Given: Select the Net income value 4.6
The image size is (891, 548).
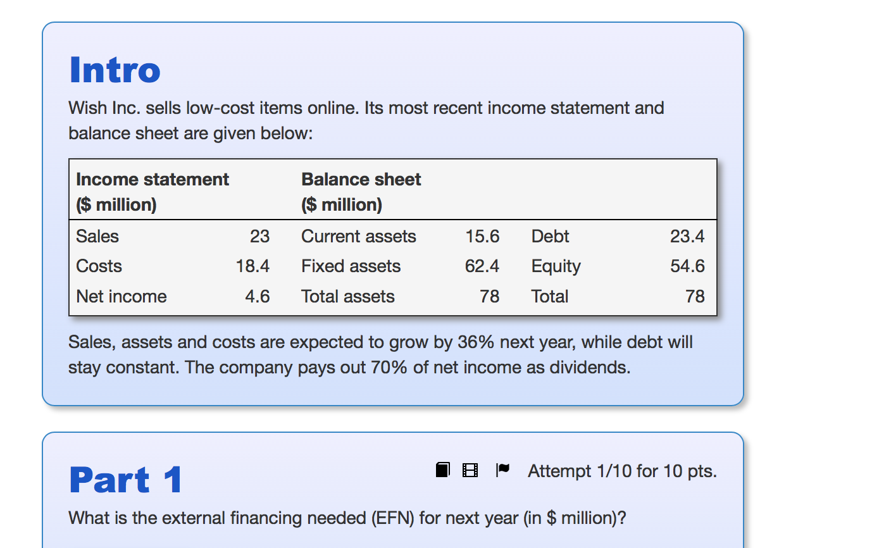Looking at the screenshot, I should (258, 296).
